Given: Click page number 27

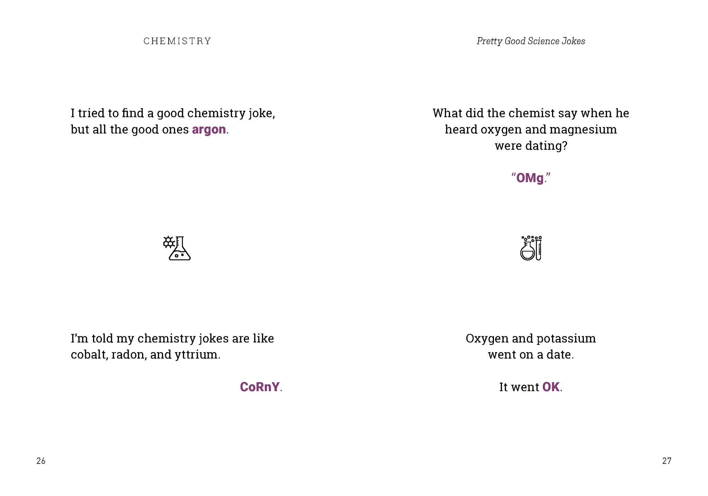Looking at the screenshot, I should [x=667, y=461].
